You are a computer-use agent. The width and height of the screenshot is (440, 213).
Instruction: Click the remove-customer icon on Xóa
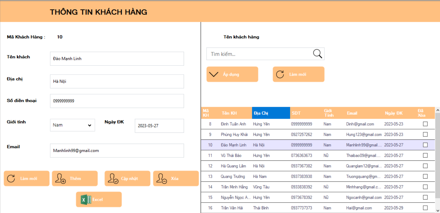(x=161, y=178)
